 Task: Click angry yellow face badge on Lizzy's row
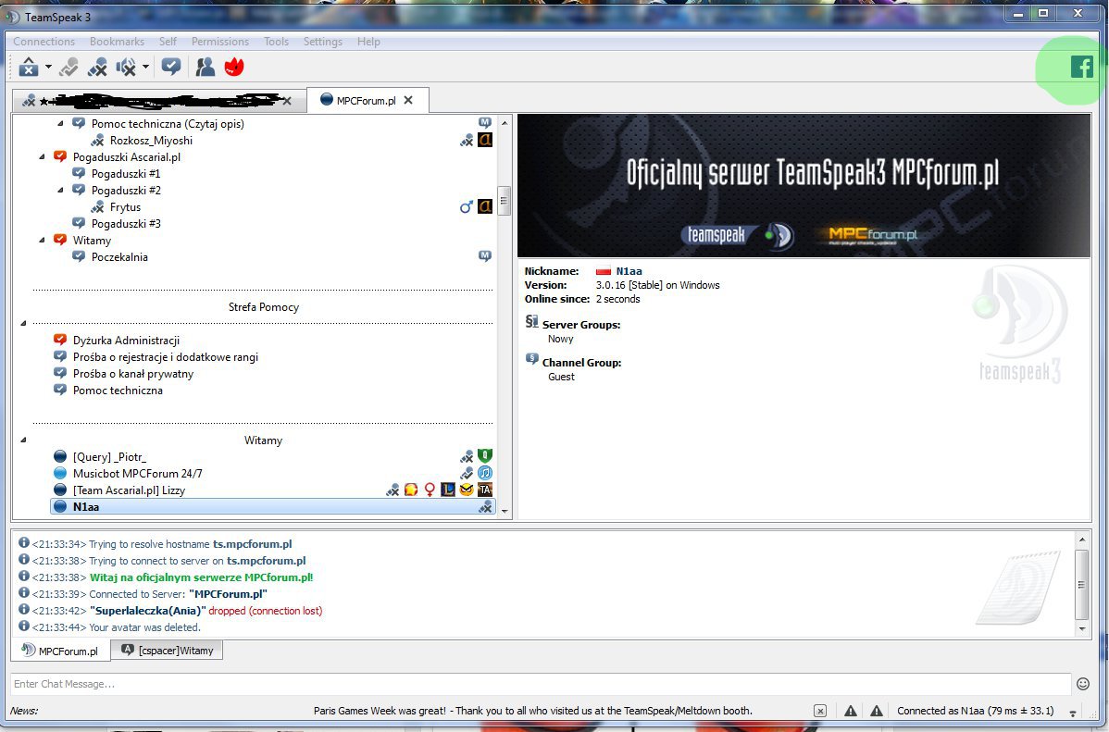click(467, 490)
